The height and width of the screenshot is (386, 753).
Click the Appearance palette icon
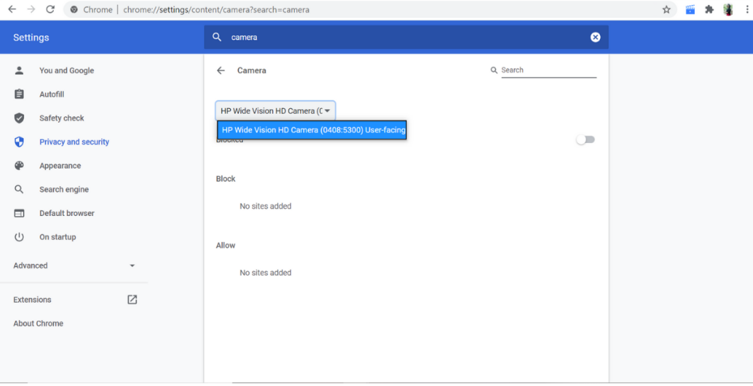(x=19, y=166)
